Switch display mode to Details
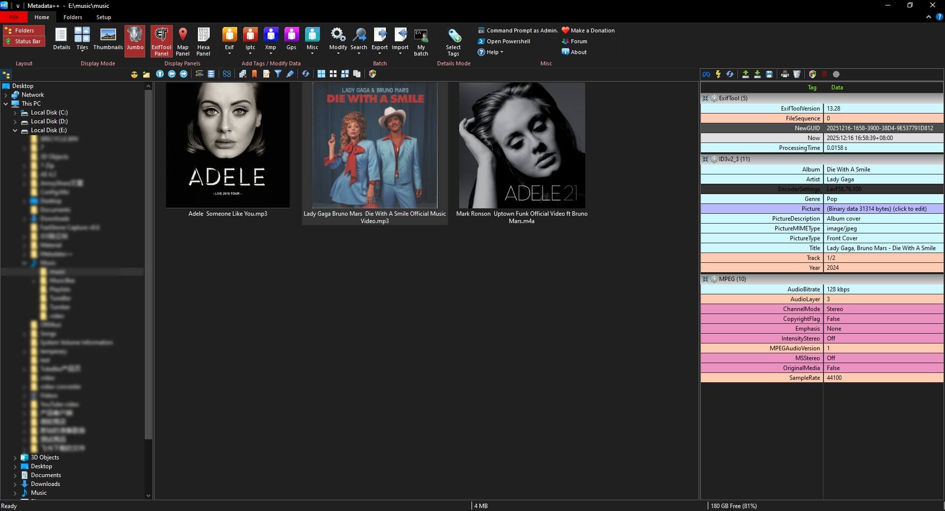This screenshot has height=511, width=945. click(x=62, y=39)
